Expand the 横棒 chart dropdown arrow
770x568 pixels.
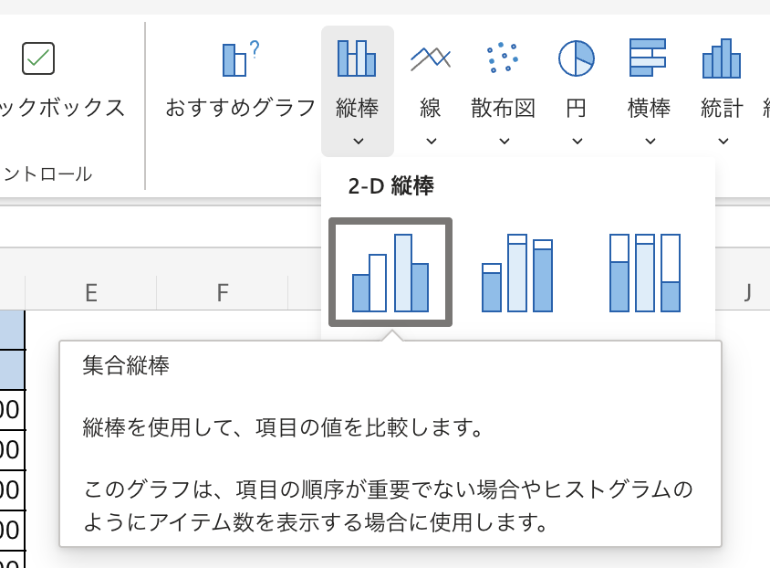[650, 141]
